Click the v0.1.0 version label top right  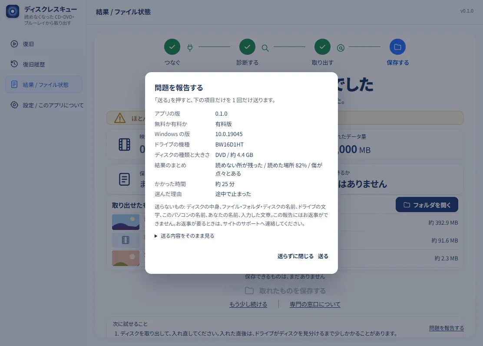[466, 11]
